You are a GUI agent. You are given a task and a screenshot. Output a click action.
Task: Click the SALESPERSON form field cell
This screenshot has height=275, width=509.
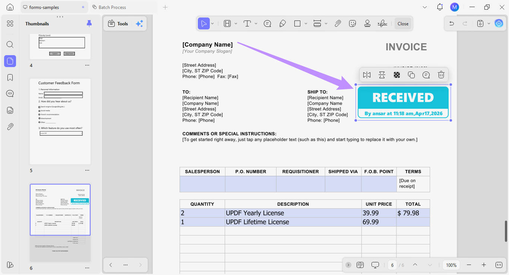202,184
